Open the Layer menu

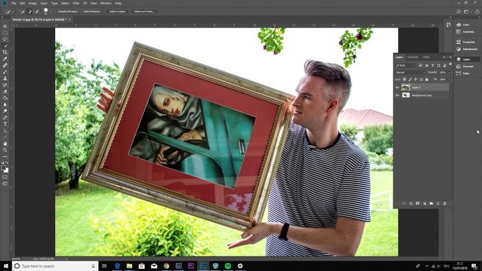coord(44,3)
